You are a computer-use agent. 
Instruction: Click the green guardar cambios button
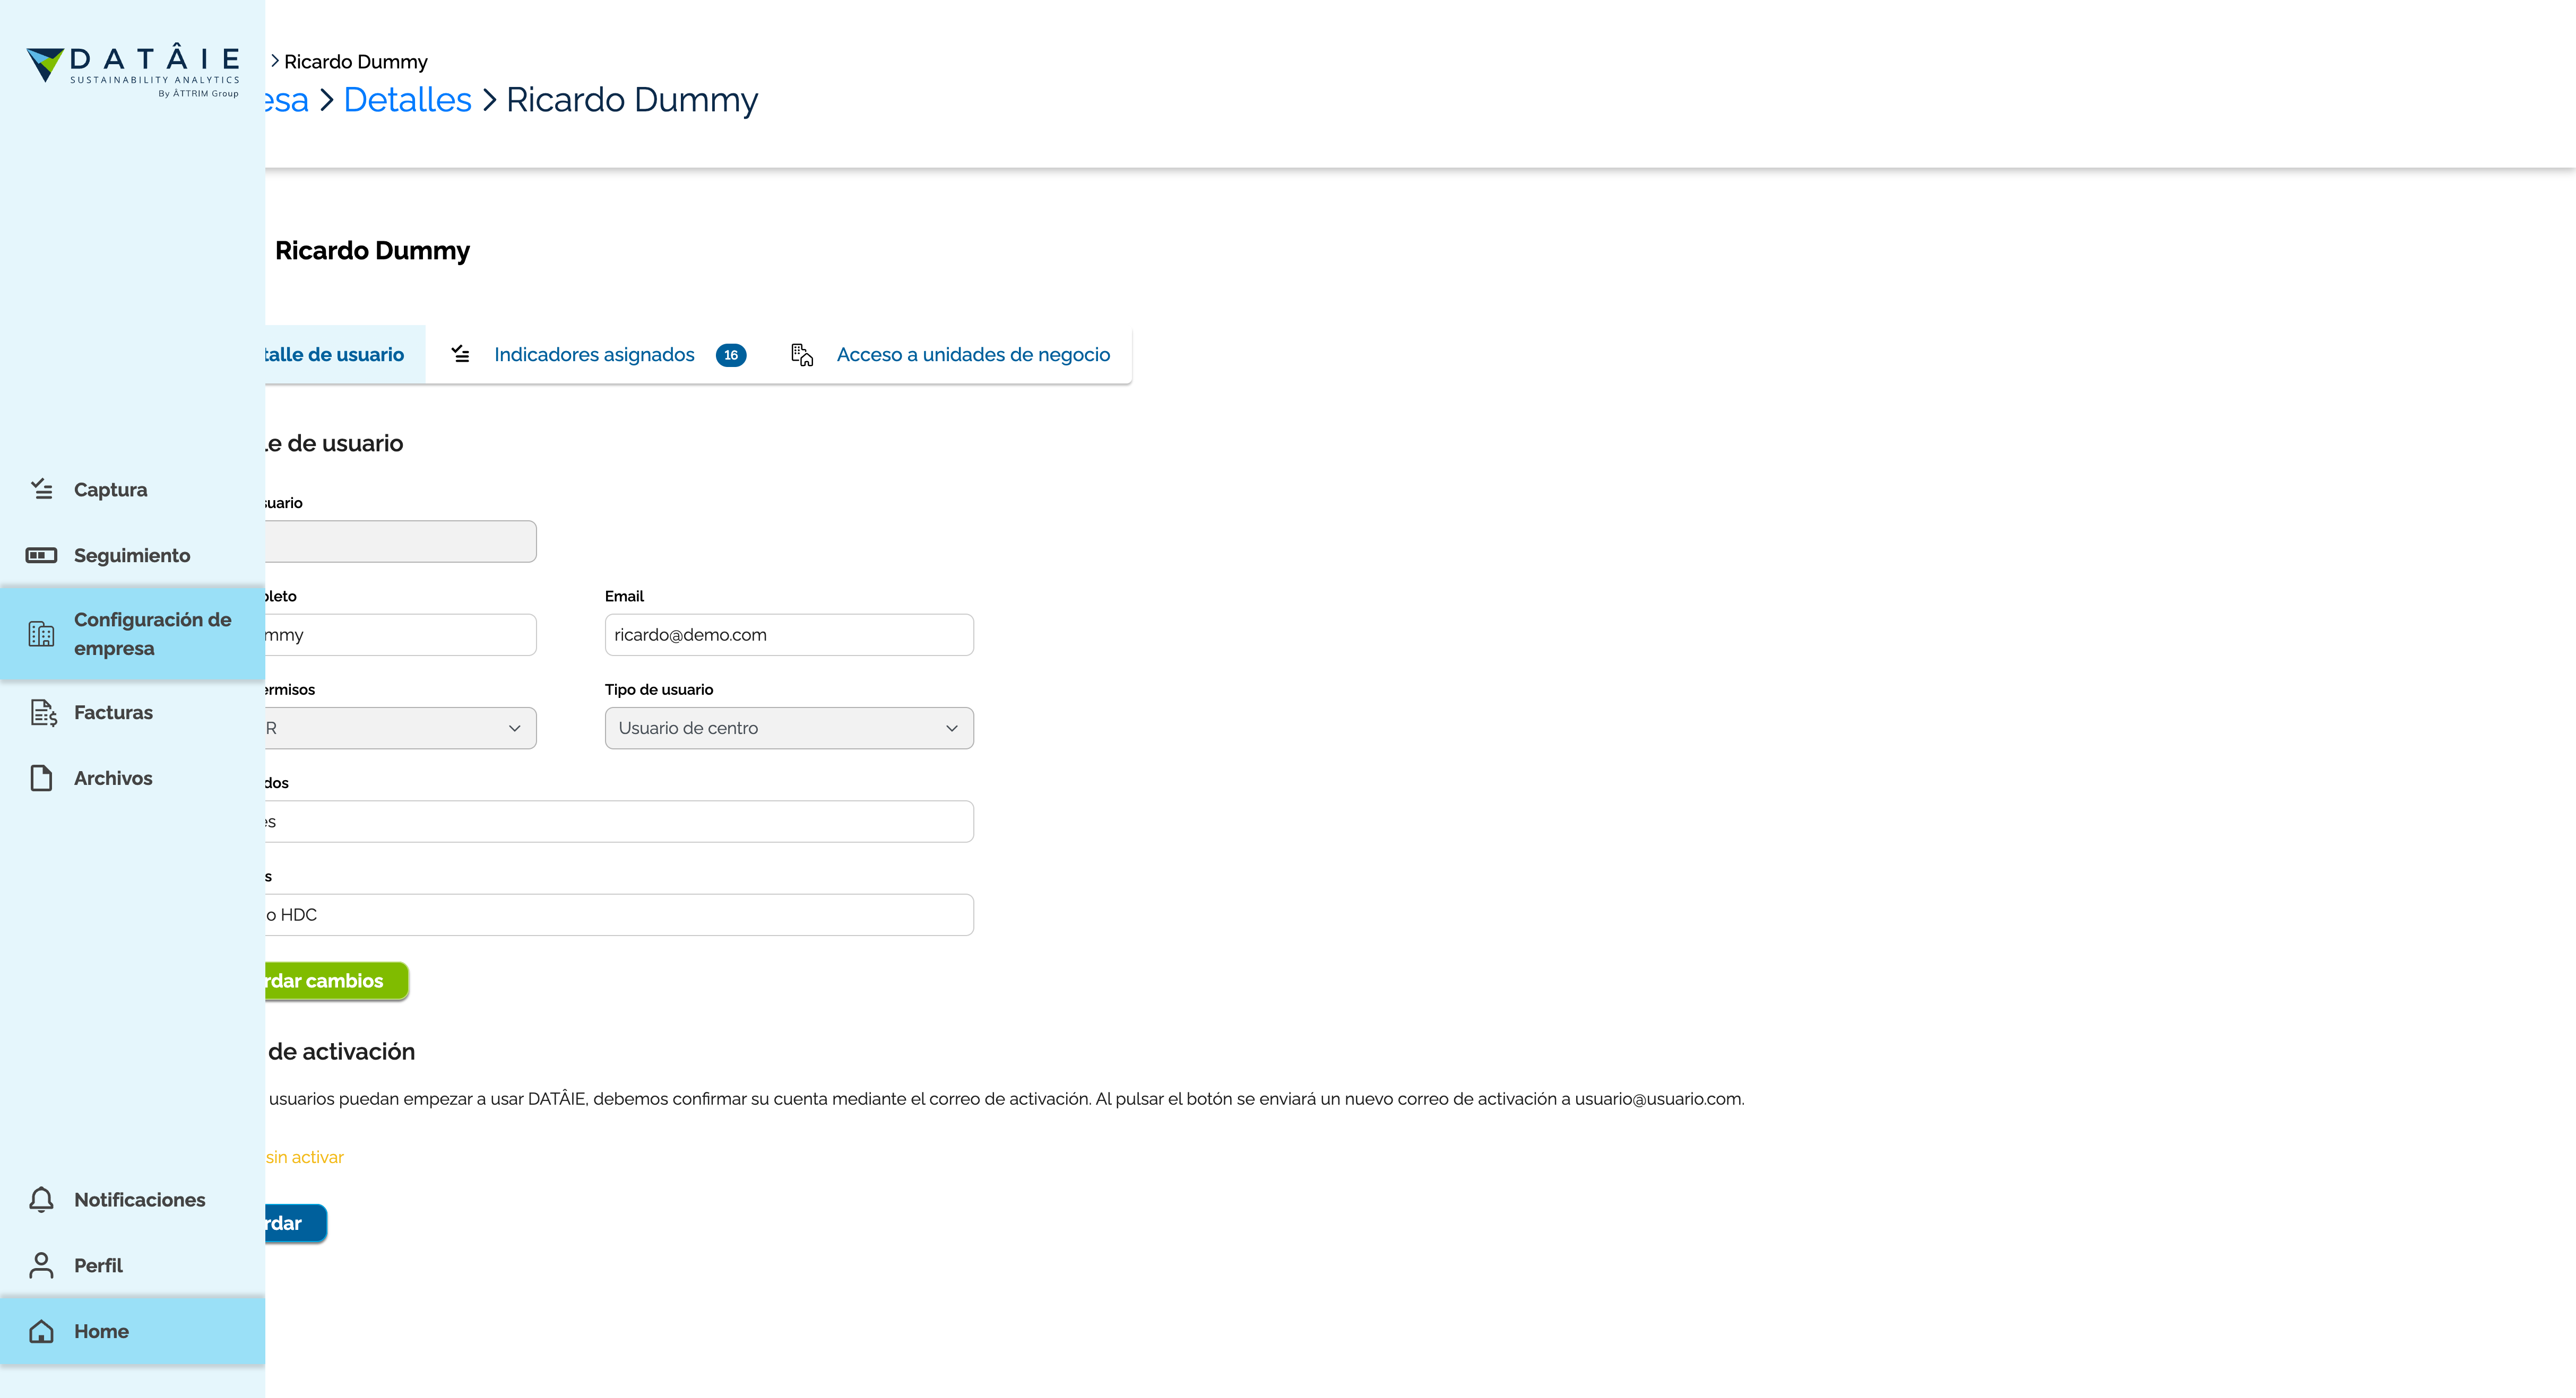(336, 980)
